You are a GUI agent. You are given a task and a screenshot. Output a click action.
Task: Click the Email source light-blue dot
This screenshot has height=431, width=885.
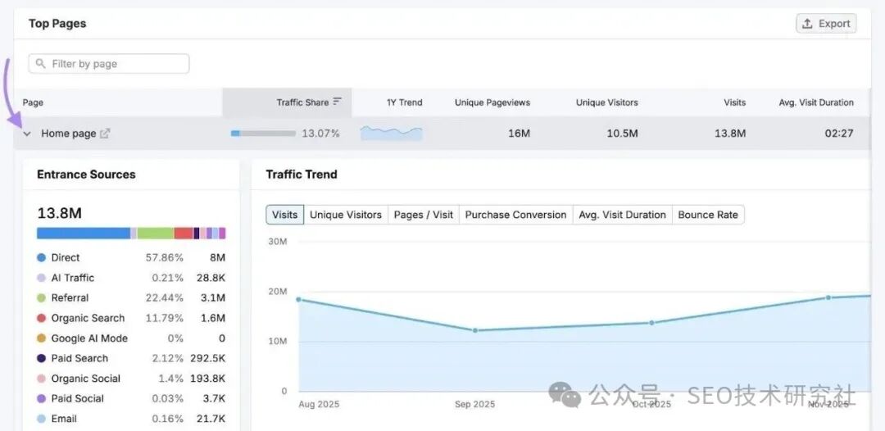coord(41,419)
